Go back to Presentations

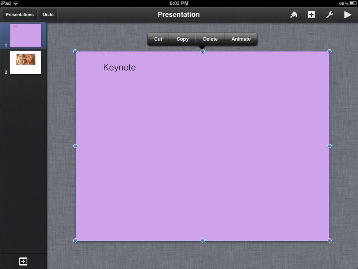point(20,15)
